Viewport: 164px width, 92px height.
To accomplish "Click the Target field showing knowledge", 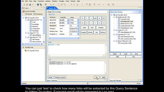I will pyautogui.click(x=80, y=12).
